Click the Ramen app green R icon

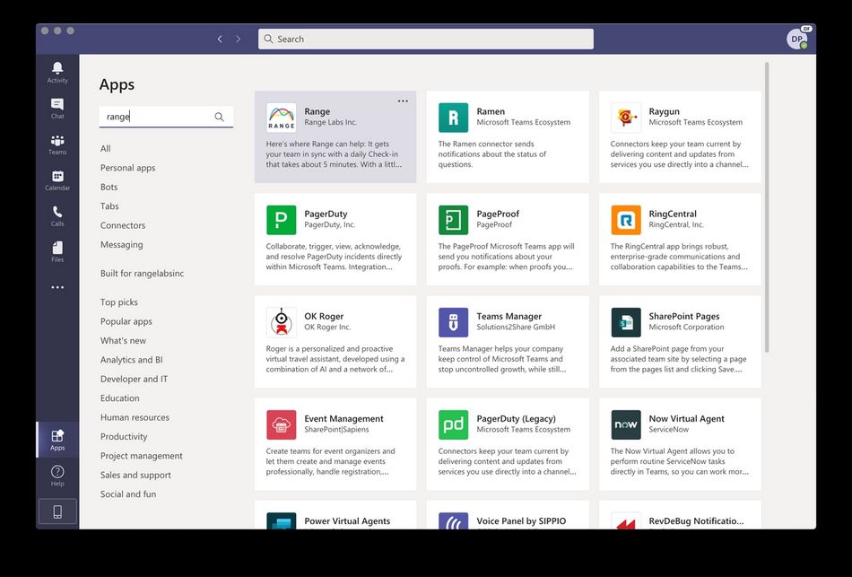453,118
